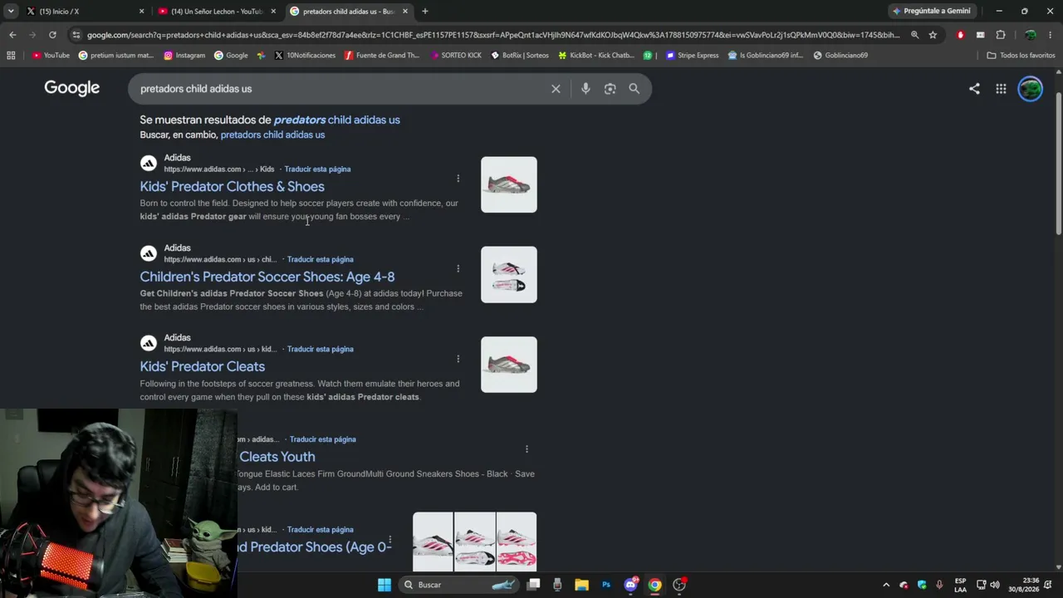Open the bookmarks bar apps grid
The height and width of the screenshot is (598, 1063).
pyautogui.click(x=11, y=56)
